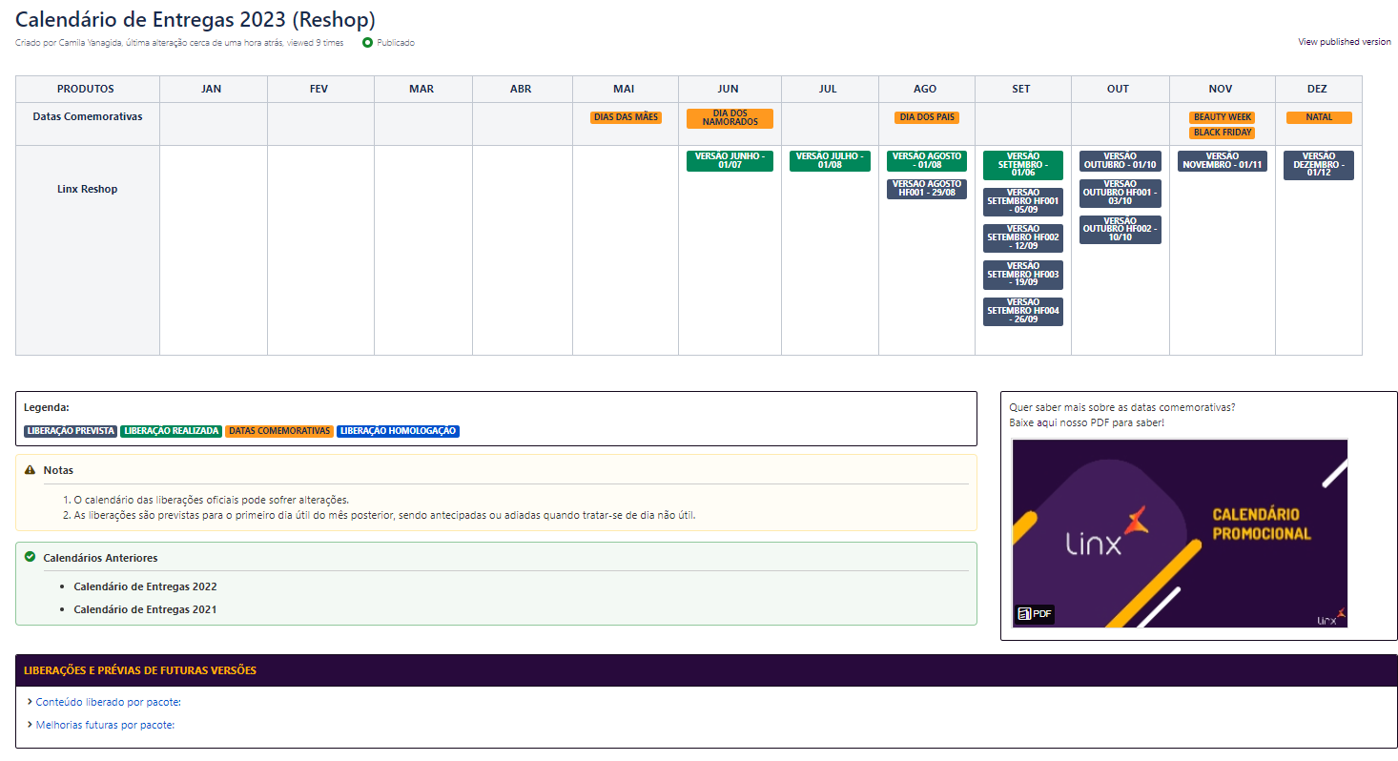Select the NATAL tag in December
This screenshot has width=1398, height=761.
pyautogui.click(x=1319, y=117)
